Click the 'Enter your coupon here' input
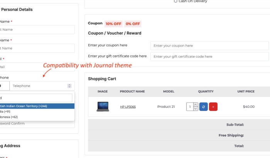The height and width of the screenshot is (158, 270). pyautogui.click(x=209, y=45)
